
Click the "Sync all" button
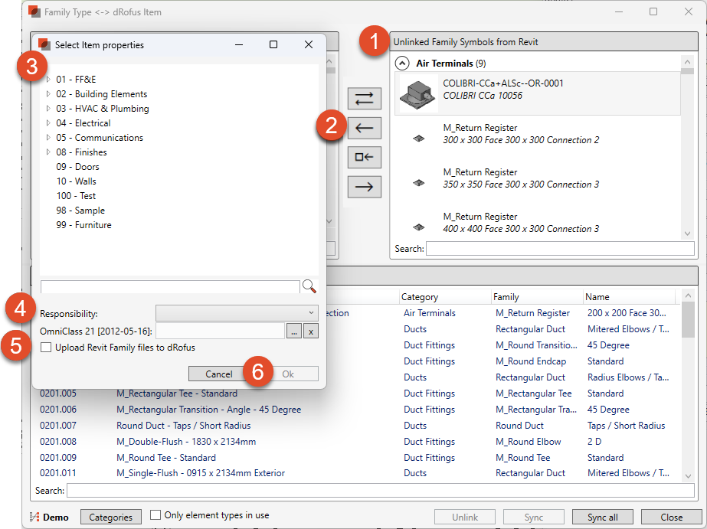pos(602,517)
